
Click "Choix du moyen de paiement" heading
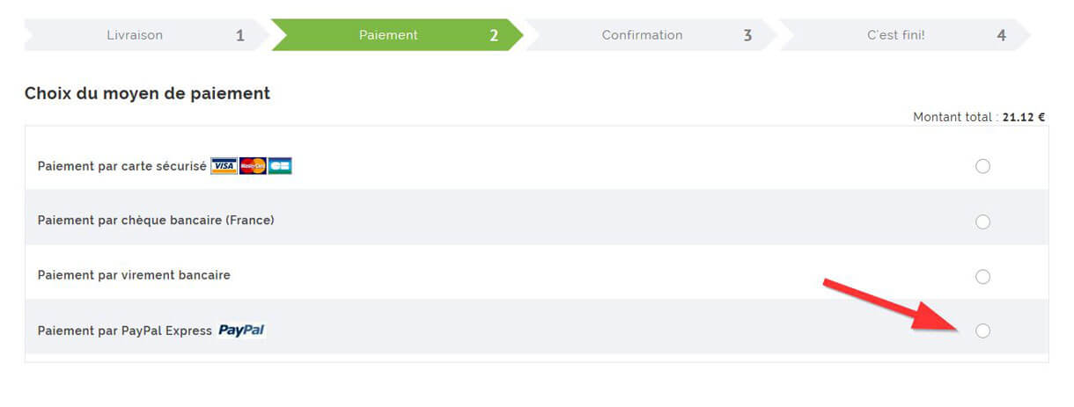147,93
